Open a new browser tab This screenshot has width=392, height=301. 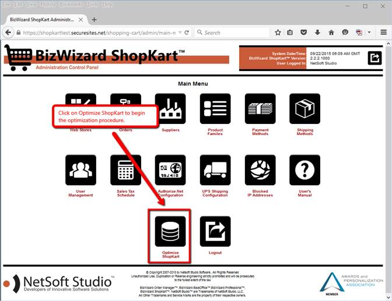click(x=94, y=19)
